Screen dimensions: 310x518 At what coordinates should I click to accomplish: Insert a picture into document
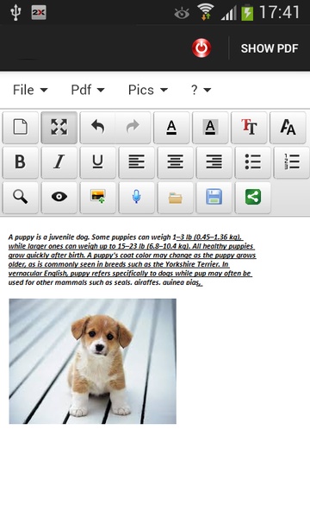click(x=98, y=198)
